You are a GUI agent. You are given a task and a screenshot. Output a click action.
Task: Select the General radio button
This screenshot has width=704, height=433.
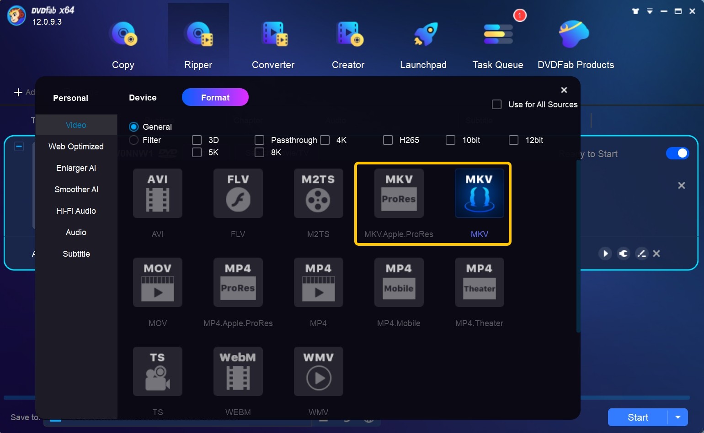click(x=133, y=127)
